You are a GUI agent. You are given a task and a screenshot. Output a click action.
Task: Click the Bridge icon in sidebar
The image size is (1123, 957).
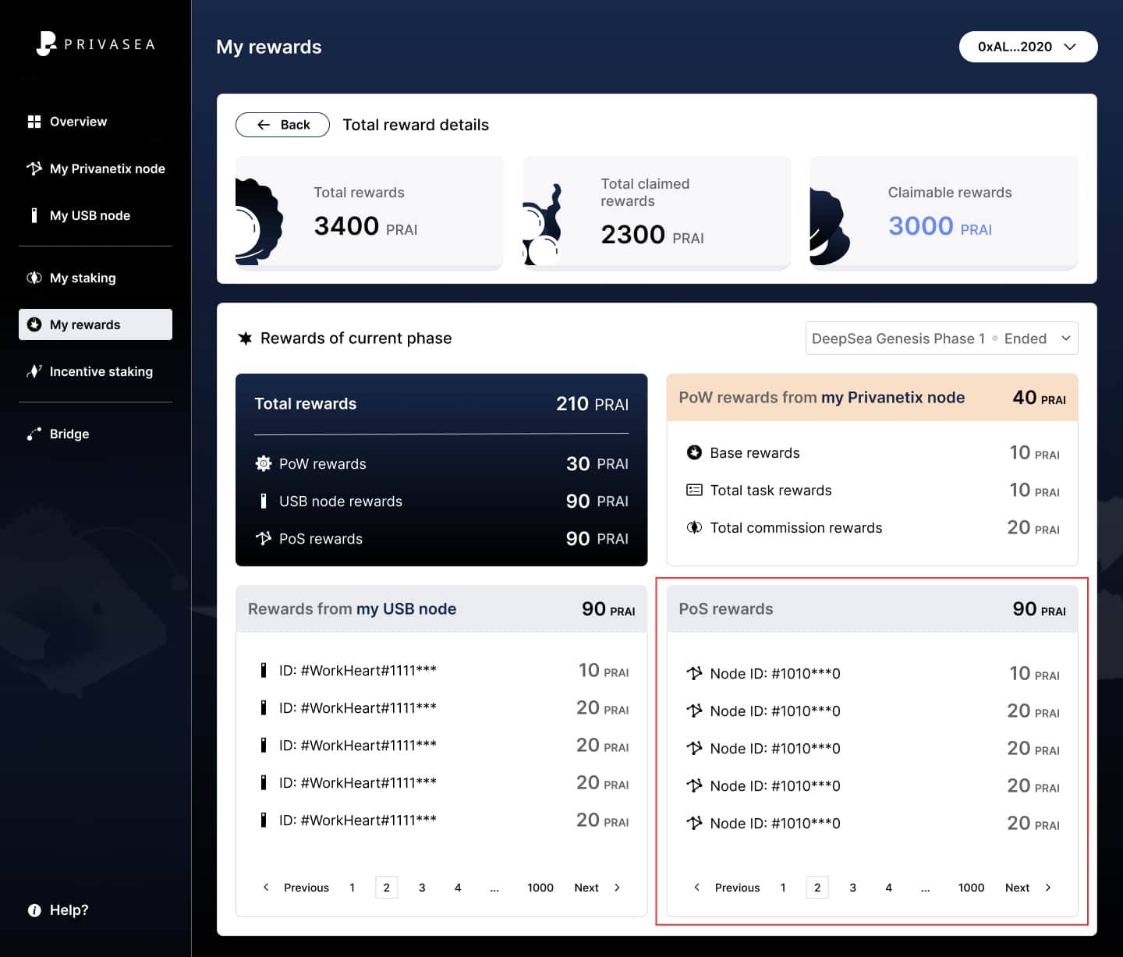[x=34, y=434]
